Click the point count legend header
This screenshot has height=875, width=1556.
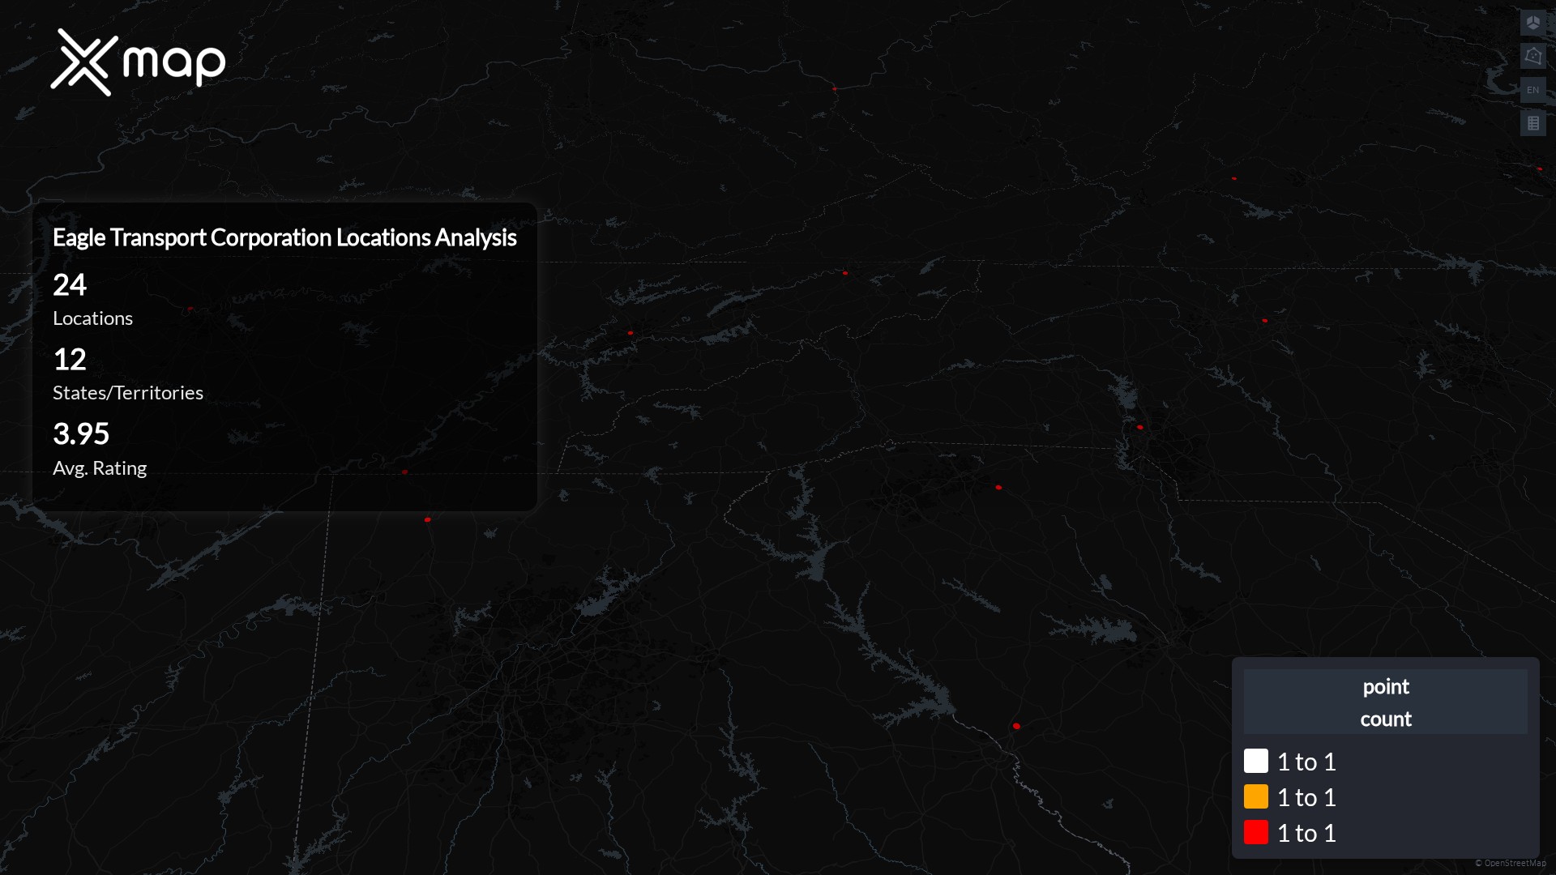(x=1385, y=702)
